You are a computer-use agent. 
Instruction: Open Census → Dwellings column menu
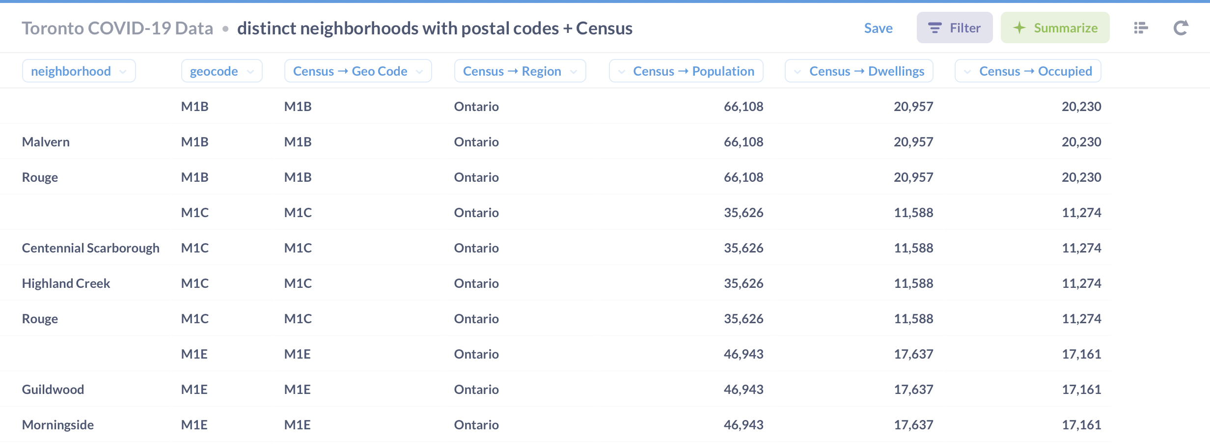(x=859, y=71)
